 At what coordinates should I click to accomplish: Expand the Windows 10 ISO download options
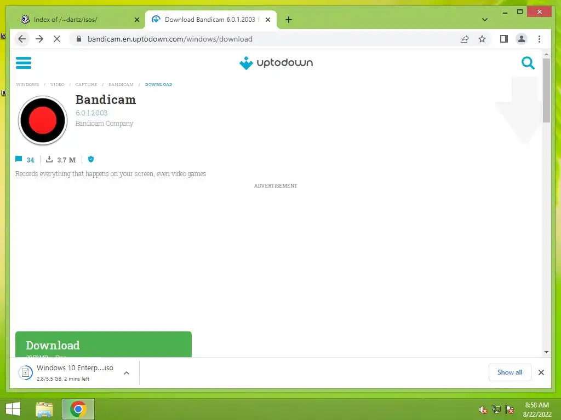click(x=127, y=373)
